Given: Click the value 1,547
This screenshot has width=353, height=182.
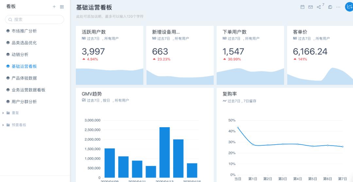Looking at the screenshot, I should click(x=233, y=52).
